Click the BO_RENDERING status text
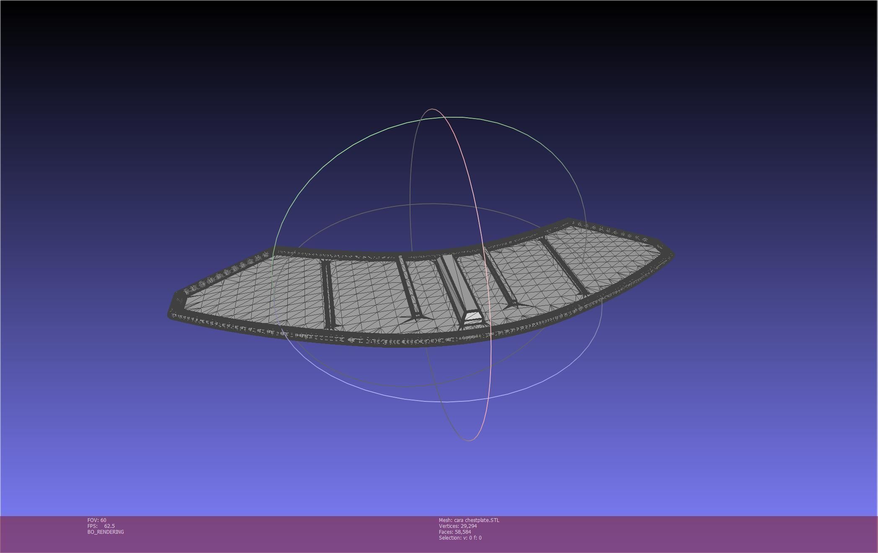Image resolution: width=878 pixels, height=553 pixels. (x=106, y=532)
